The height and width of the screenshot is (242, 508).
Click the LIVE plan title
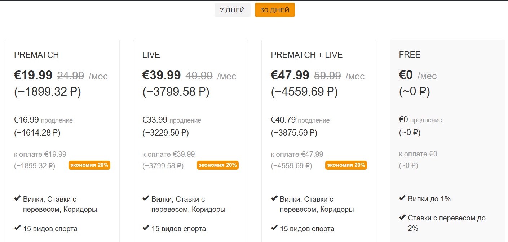[151, 55]
